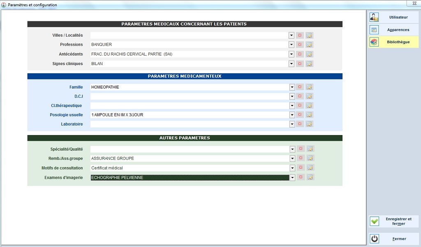Click the edit icon for Laboratoire row
421x247 pixels.
[x=310, y=124]
